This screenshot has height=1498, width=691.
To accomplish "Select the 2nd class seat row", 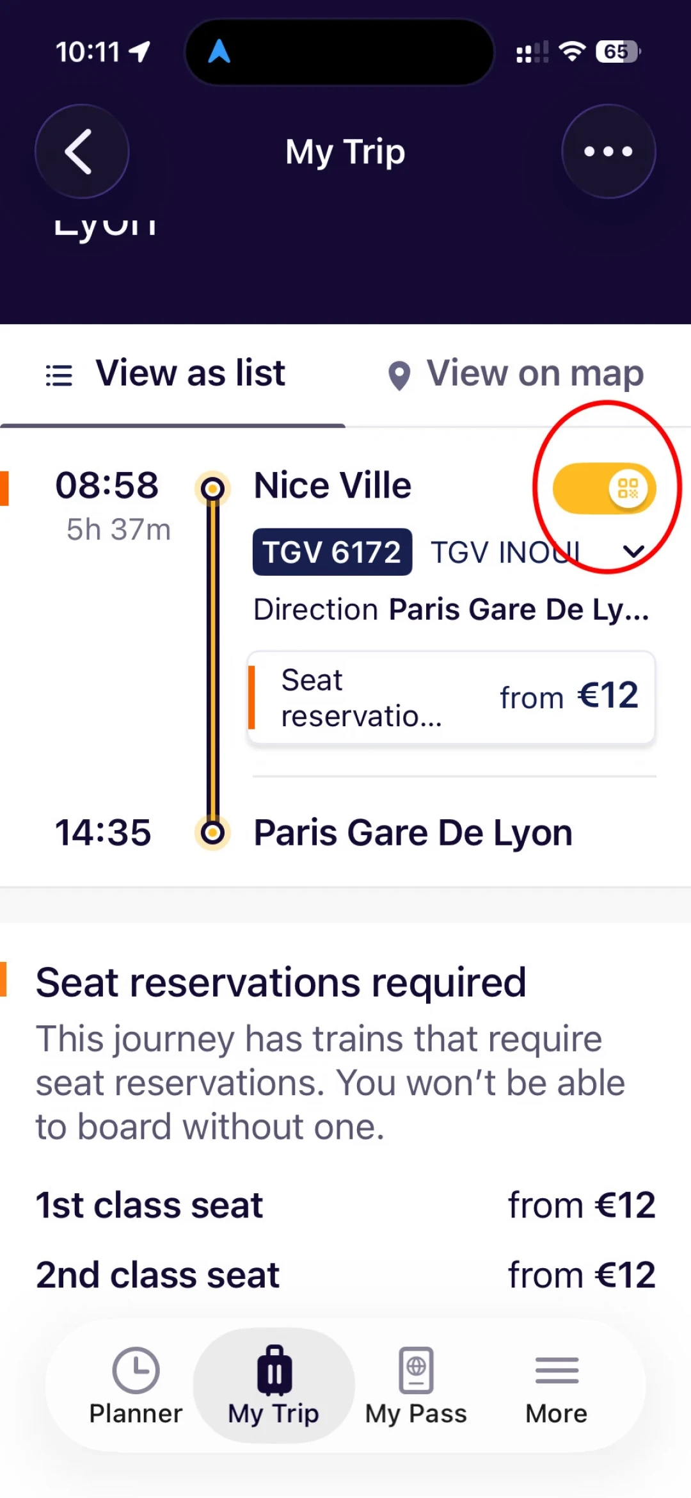I will click(345, 1274).
